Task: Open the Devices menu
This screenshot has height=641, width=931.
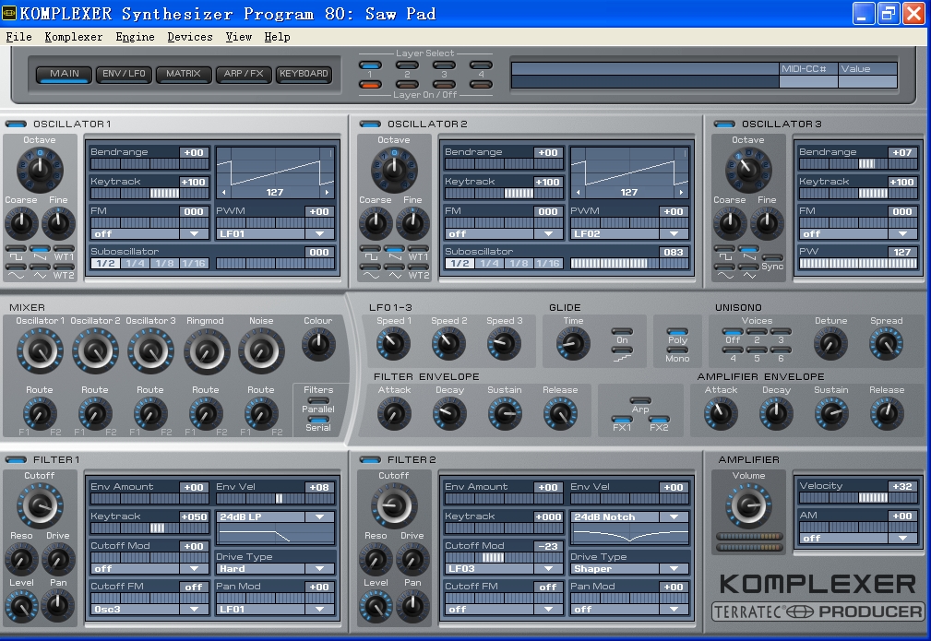Action: pyautogui.click(x=190, y=37)
